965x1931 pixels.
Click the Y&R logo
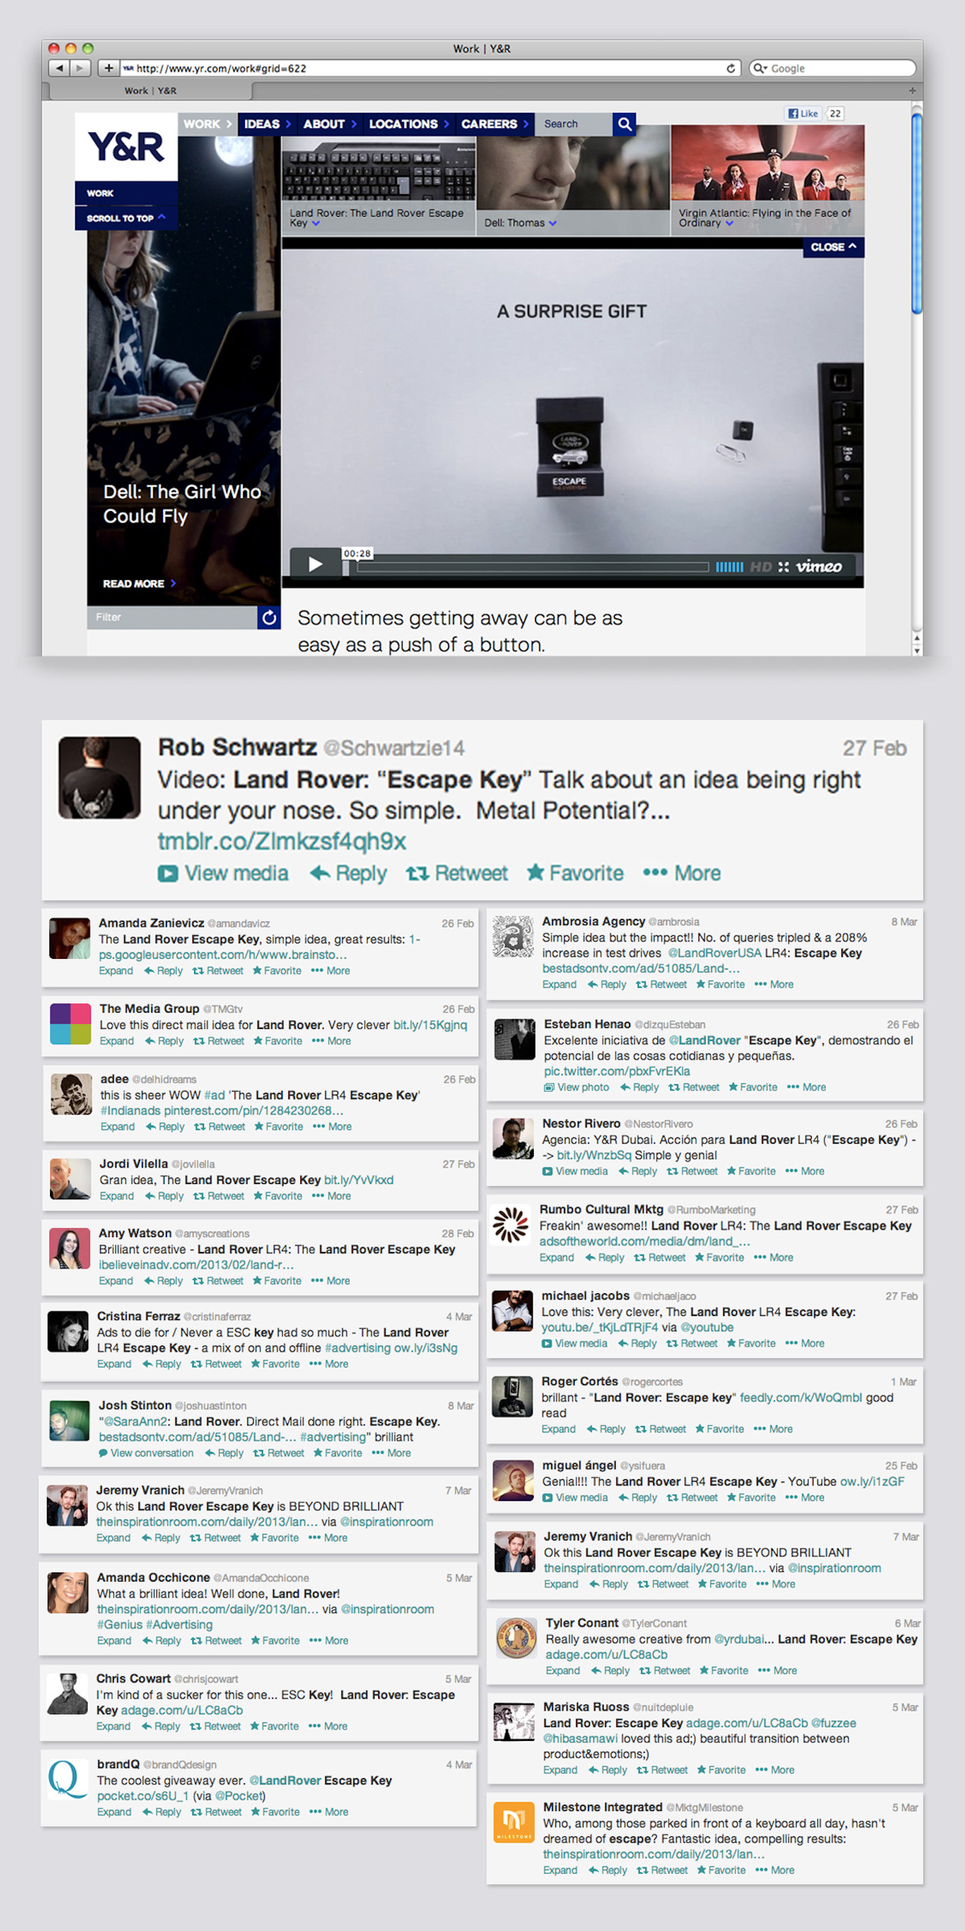[x=126, y=147]
